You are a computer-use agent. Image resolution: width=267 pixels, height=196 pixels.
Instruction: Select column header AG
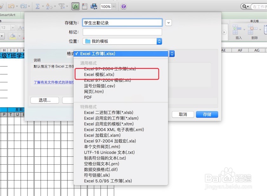257,50
